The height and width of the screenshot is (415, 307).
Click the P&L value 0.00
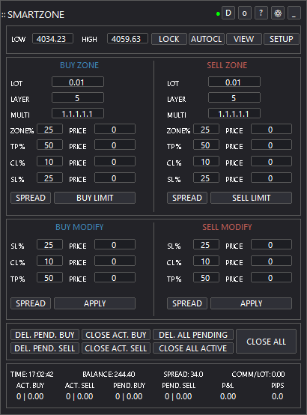pos(228,396)
